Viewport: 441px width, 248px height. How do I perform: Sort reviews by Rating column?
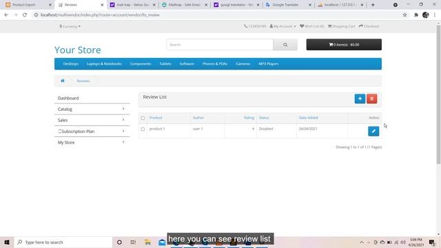[249, 118]
